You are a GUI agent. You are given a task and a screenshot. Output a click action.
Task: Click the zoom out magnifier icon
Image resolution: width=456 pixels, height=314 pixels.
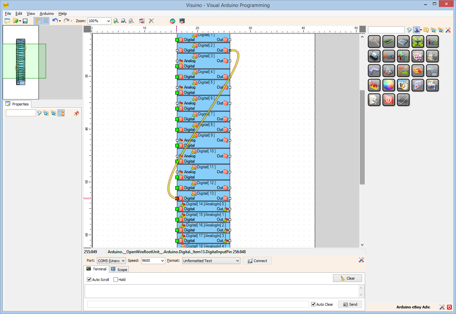pyautogui.click(x=124, y=21)
